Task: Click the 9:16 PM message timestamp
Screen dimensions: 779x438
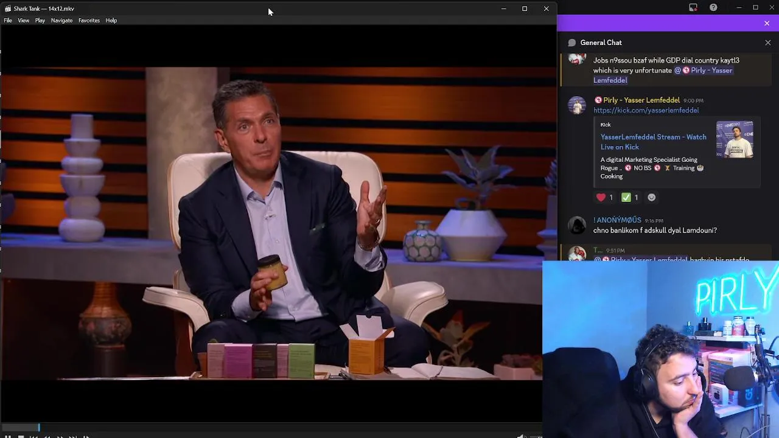Action: (x=654, y=221)
